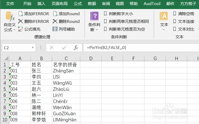Select 判断数字大小 bookmark item

coord(118,14)
